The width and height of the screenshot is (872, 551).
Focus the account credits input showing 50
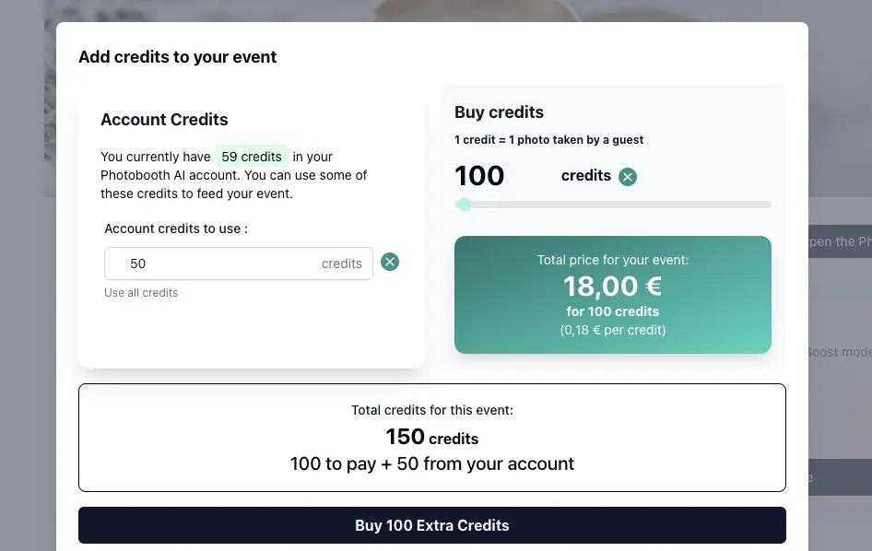click(x=239, y=264)
